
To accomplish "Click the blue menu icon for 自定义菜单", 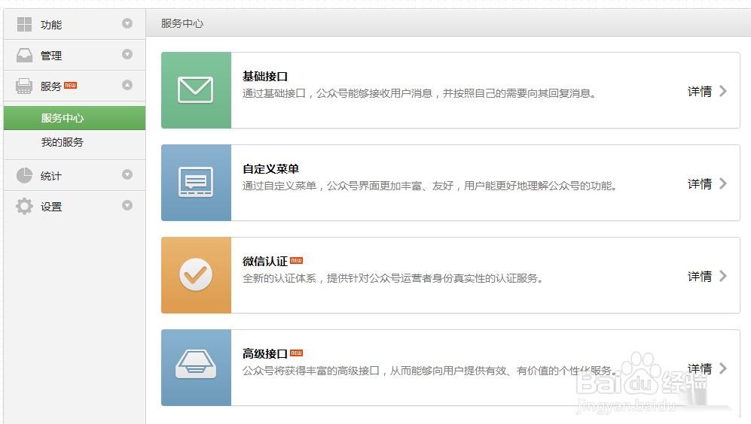I will pos(196,182).
